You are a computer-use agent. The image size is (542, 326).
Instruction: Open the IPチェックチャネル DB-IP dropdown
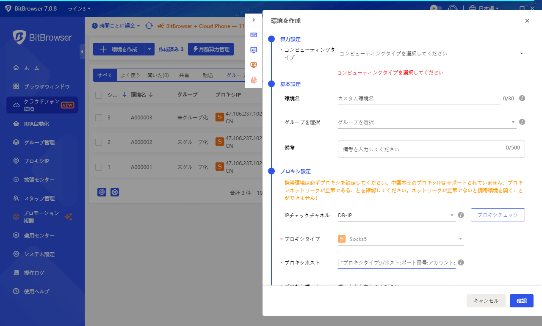(x=396, y=215)
